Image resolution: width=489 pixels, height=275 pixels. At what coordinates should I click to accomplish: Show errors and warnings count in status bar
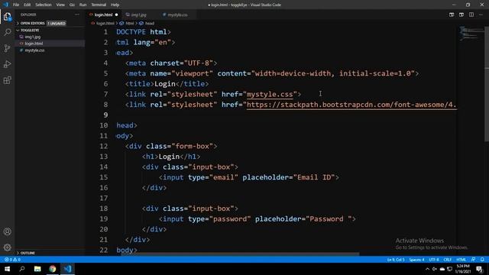coord(12,260)
